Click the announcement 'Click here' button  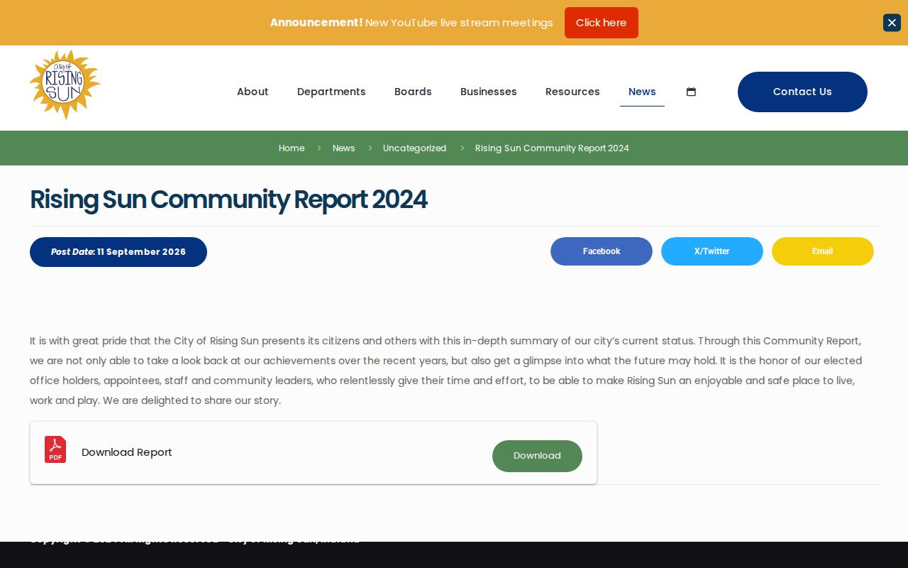click(602, 23)
